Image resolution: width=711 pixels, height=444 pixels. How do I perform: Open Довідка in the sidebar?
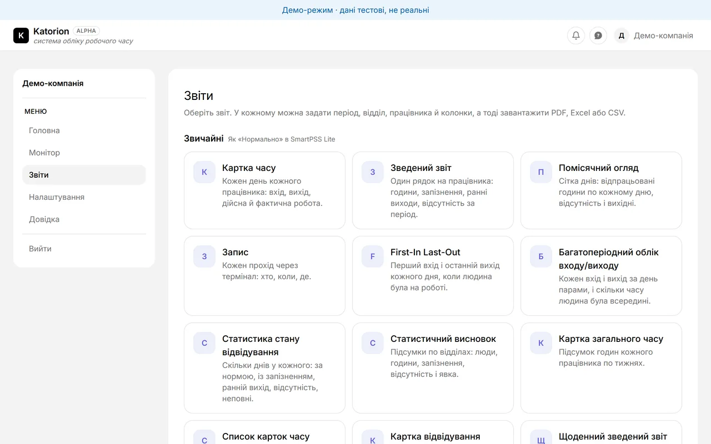coord(84,219)
